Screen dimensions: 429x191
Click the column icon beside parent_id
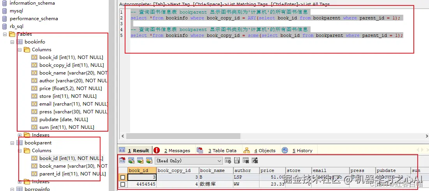point(34,174)
